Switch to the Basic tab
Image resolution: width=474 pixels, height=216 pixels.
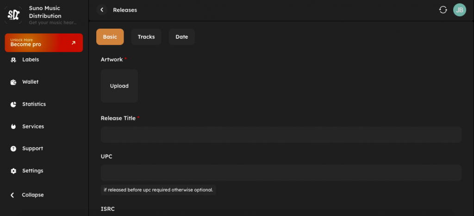[110, 37]
